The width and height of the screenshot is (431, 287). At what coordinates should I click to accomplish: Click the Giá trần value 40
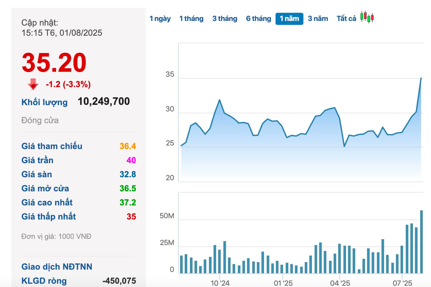(x=131, y=160)
